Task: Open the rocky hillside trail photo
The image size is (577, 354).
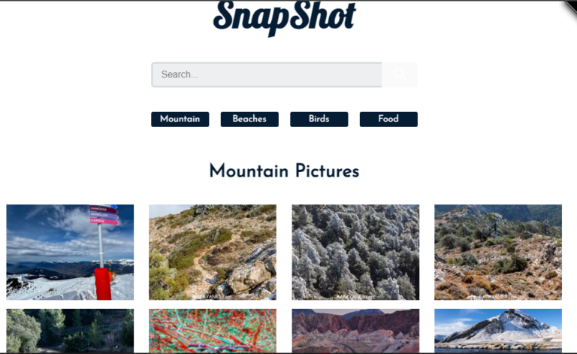Action: click(213, 252)
